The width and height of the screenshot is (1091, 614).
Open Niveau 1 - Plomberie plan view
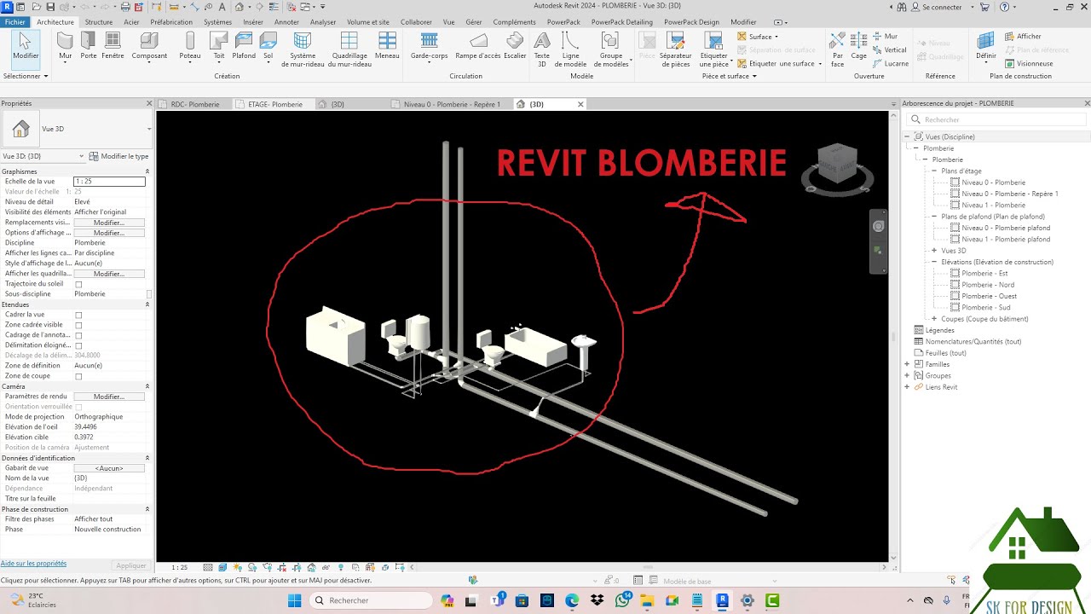click(993, 206)
